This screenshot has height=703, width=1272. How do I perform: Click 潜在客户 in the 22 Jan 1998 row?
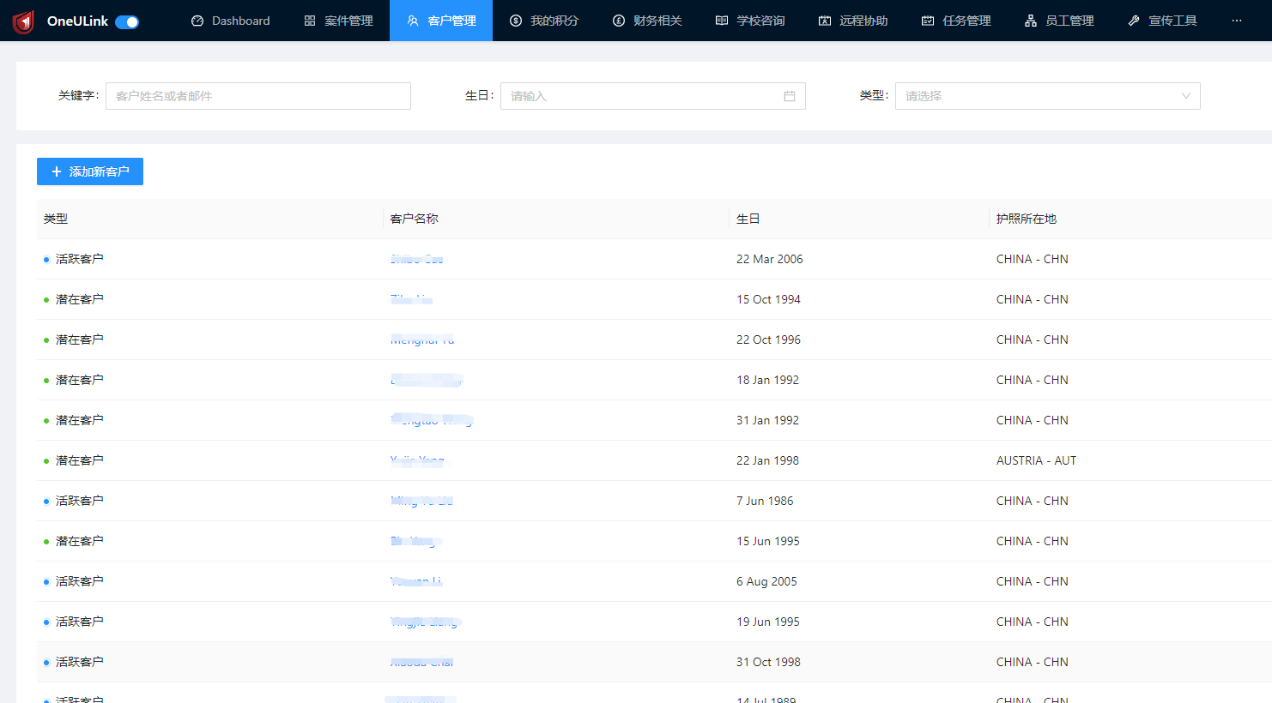coord(79,460)
